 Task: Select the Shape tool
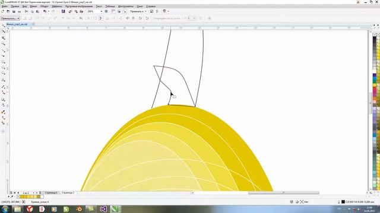click(x=3, y=31)
